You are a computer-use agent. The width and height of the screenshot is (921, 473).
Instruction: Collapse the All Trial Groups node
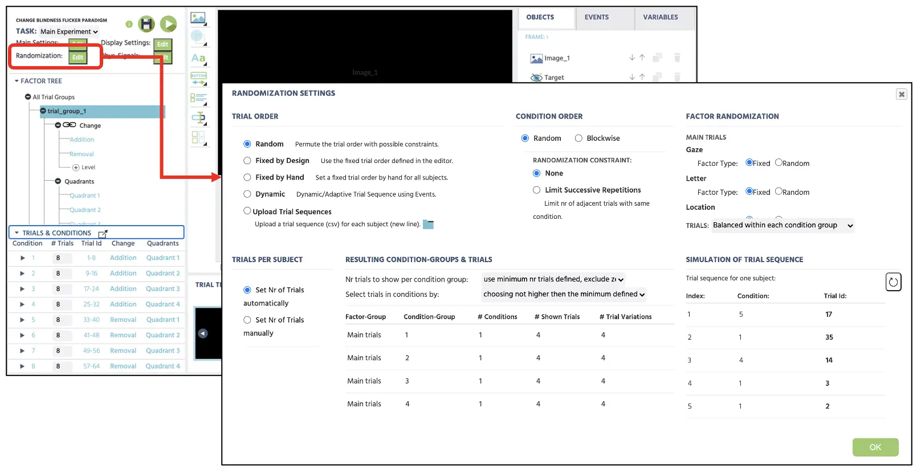click(28, 97)
